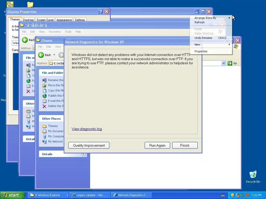This screenshot has width=266, height=199.
Task: Open the Appearance tab in Display Properties
Action: pos(64,20)
